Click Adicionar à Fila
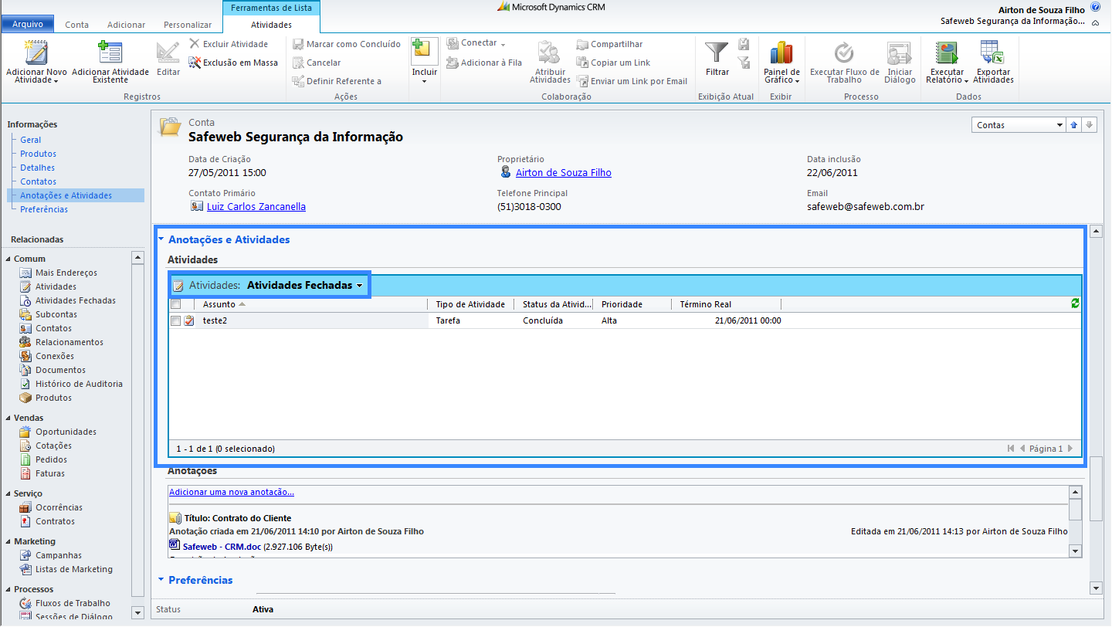This screenshot has width=1112, height=627. (484, 63)
